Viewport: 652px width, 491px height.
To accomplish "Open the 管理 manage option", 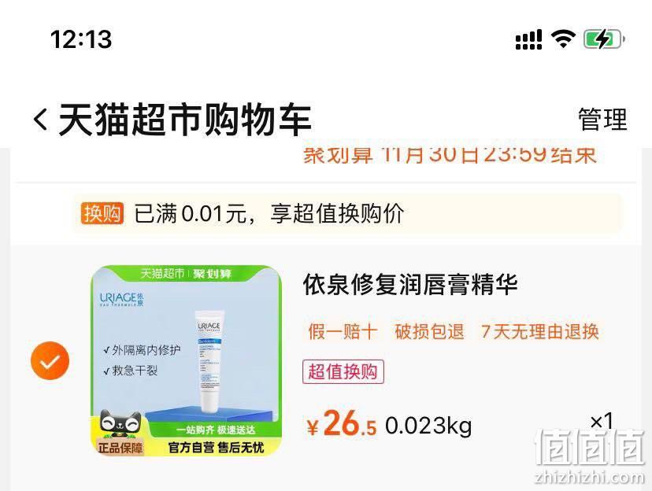I will (602, 120).
